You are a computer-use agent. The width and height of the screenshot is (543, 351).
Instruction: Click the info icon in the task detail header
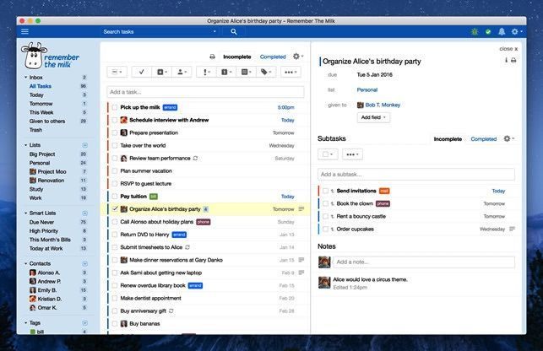pos(506,60)
